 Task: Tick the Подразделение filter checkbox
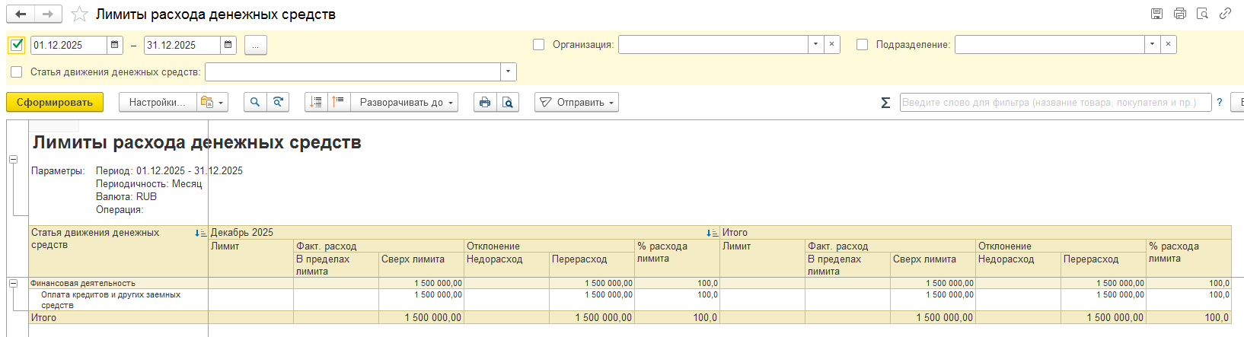click(863, 45)
